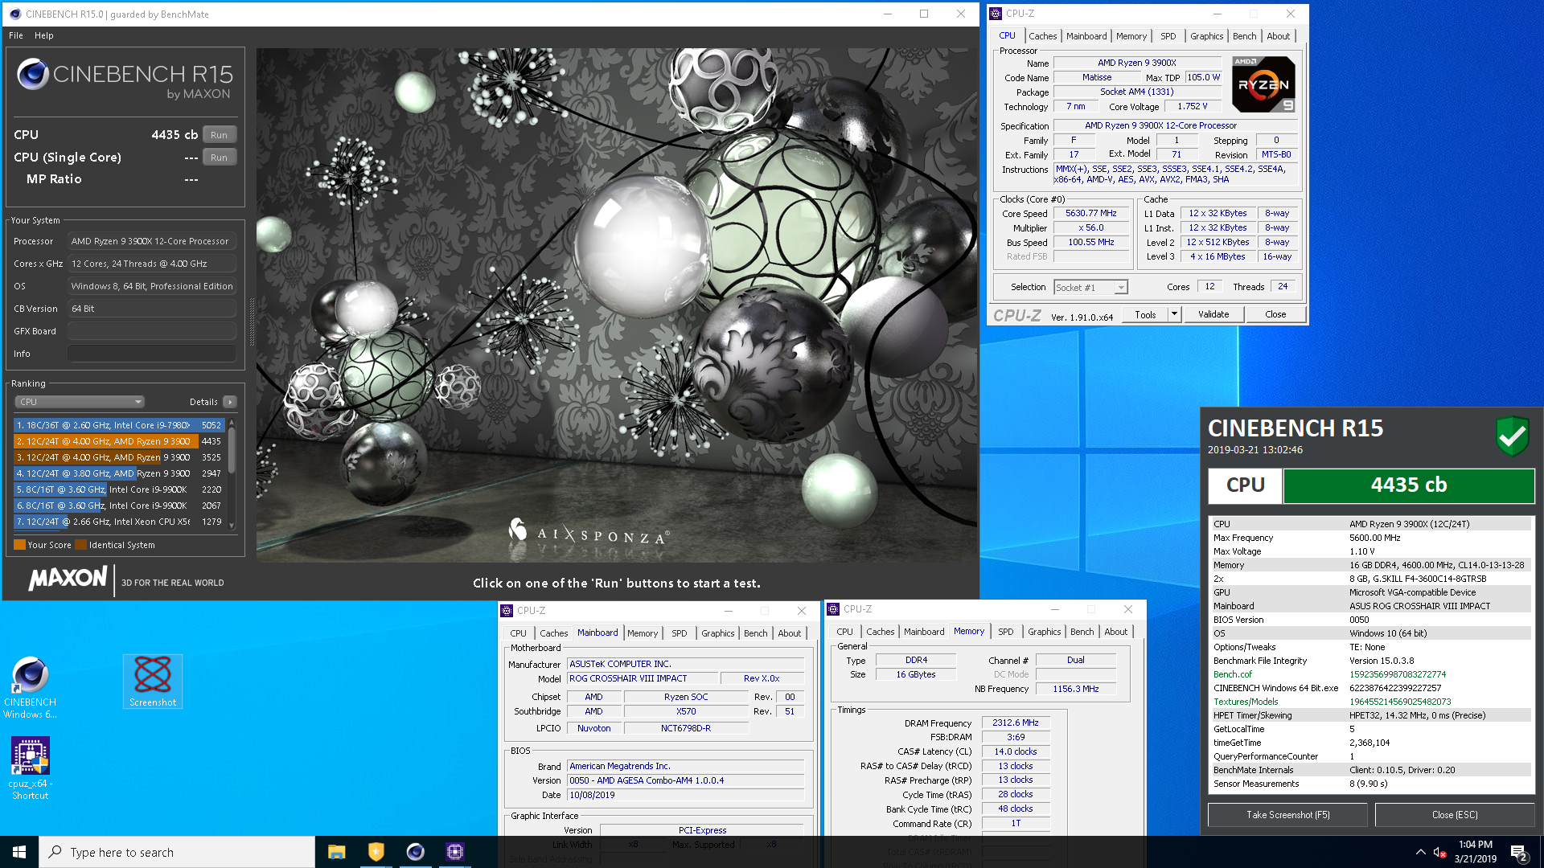Viewport: 1544px width, 868px height.
Task: Click Bench.cof green text in BenchMate
Action: click(x=1232, y=674)
